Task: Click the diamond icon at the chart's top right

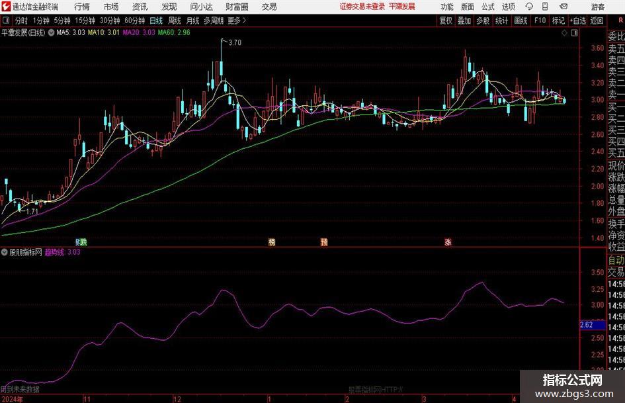Action: coord(564,33)
